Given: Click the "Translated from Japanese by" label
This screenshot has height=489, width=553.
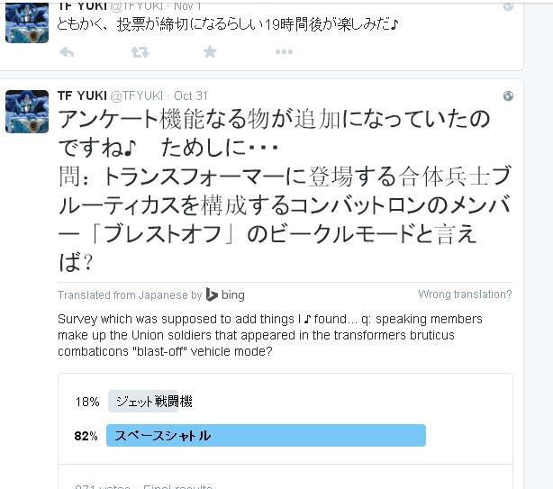Looking at the screenshot, I should [x=129, y=295].
